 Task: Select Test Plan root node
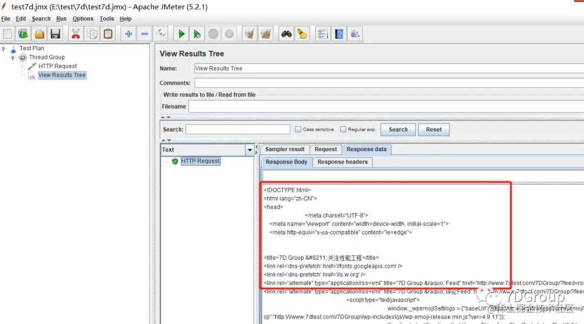point(32,48)
